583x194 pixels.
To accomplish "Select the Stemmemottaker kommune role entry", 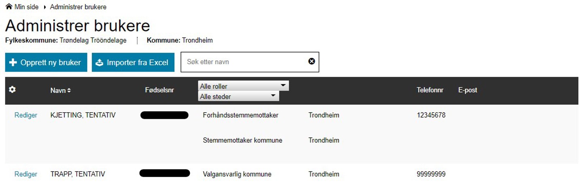I will click(243, 140).
